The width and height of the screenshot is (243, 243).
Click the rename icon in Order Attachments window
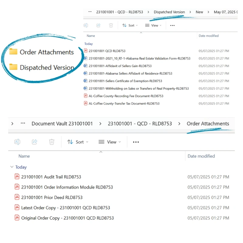pos(17,142)
